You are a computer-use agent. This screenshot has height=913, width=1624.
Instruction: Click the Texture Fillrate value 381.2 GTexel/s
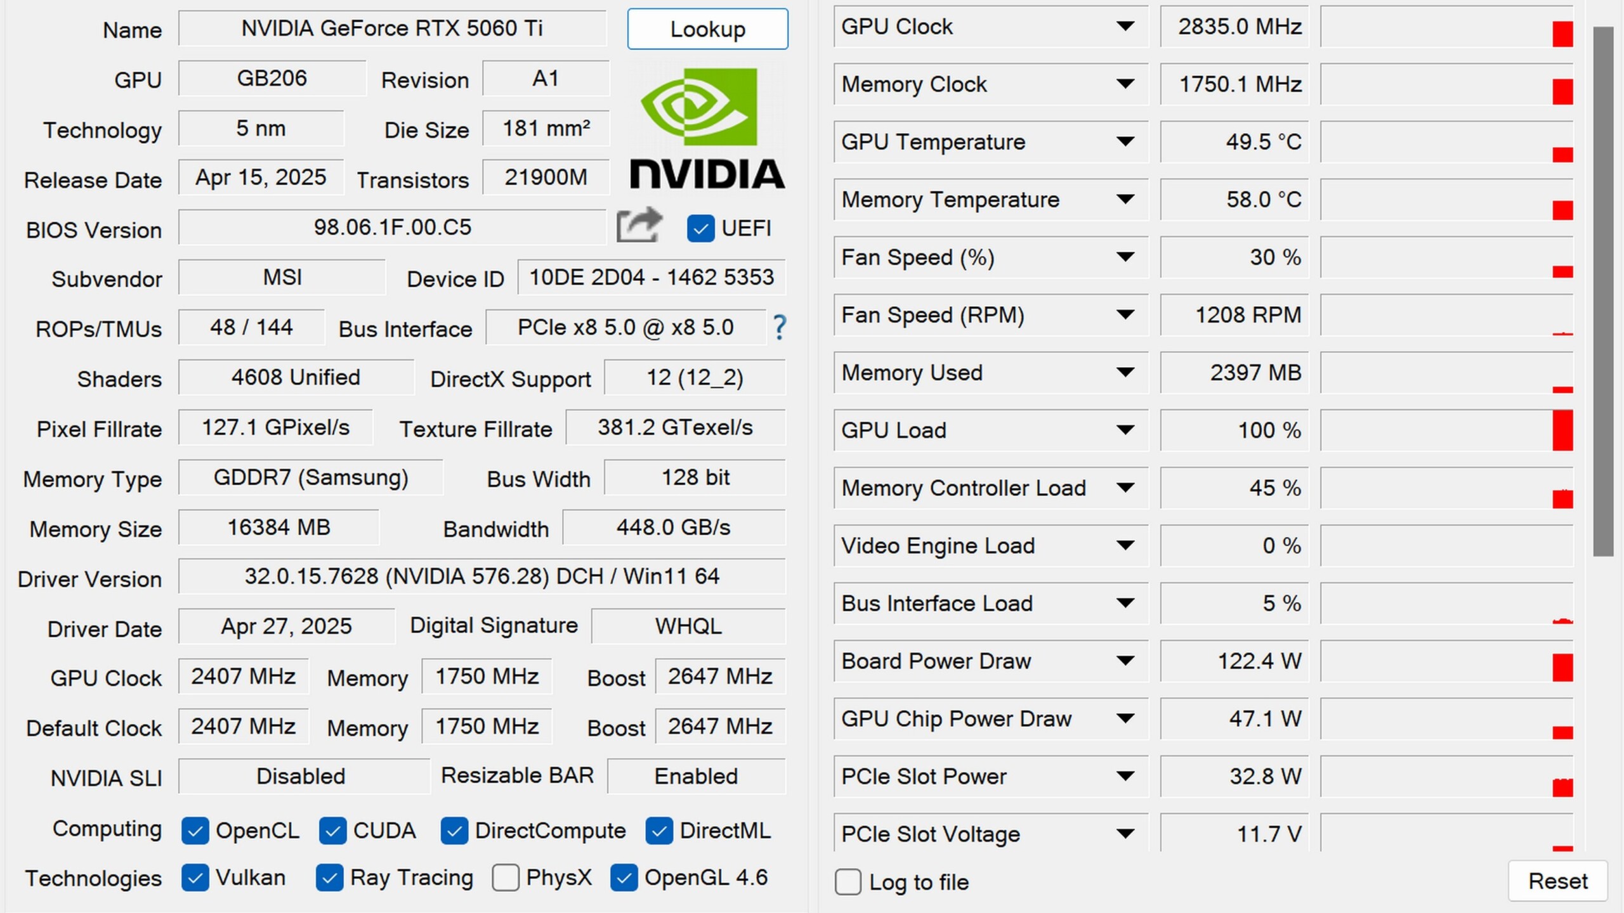coord(676,428)
